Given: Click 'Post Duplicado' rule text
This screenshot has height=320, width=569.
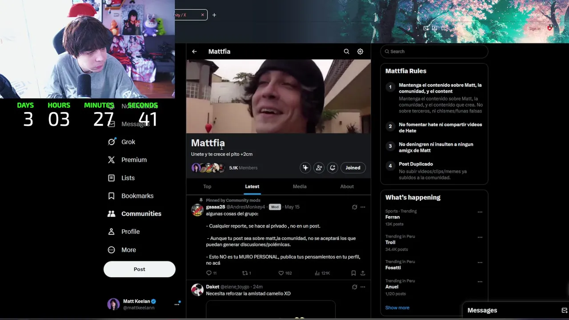Looking at the screenshot, I should 416,164.
